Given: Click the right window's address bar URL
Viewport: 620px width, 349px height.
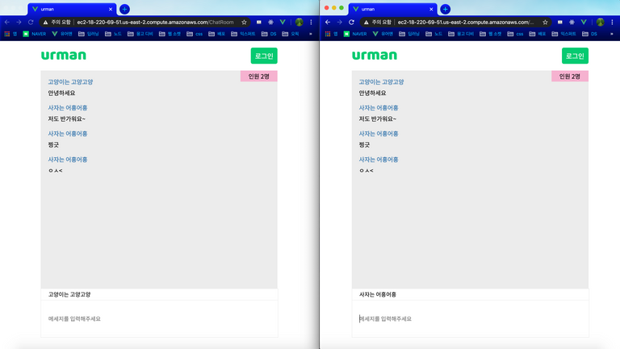Looking at the screenshot, I should pyautogui.click(x=466, y=22).
